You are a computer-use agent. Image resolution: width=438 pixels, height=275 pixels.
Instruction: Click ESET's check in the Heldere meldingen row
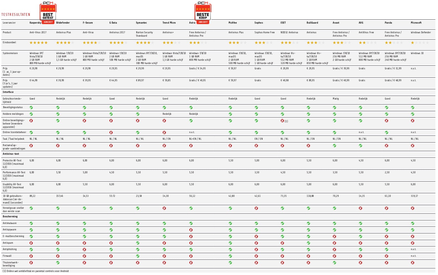point(282,114)
